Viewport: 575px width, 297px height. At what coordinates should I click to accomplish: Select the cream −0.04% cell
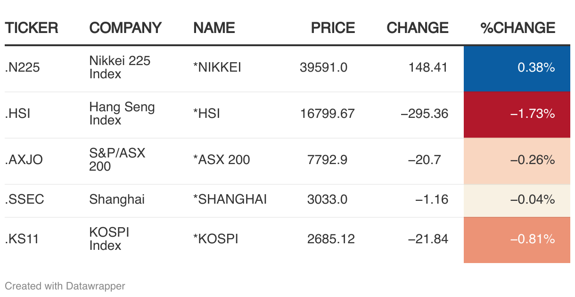[x=517, y=200]
